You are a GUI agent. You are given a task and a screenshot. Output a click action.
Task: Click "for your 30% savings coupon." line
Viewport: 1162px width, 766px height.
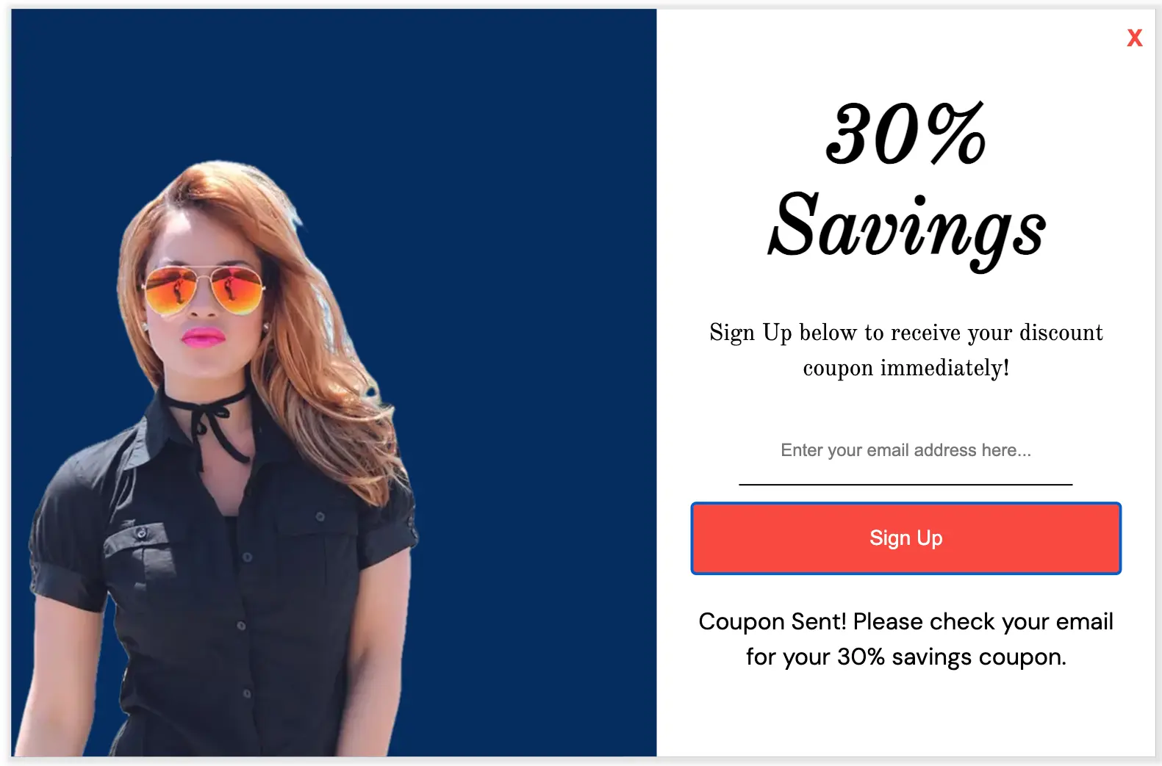pos(905,657)
